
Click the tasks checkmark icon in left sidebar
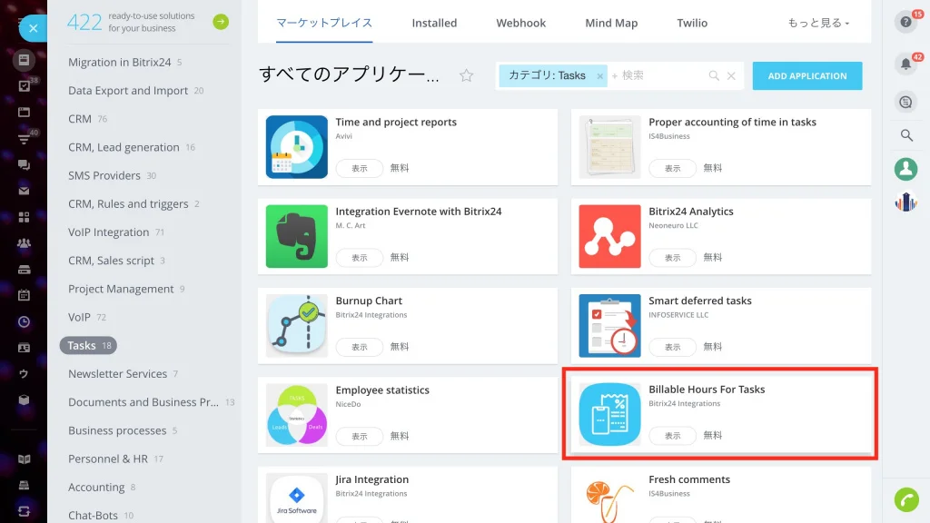click(24, 86)
